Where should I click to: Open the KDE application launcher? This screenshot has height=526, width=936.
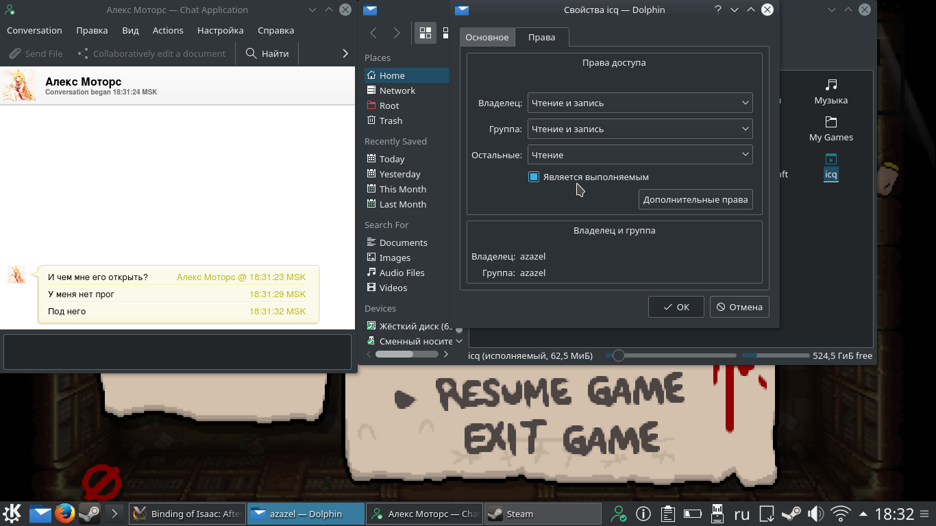point(12,513)
